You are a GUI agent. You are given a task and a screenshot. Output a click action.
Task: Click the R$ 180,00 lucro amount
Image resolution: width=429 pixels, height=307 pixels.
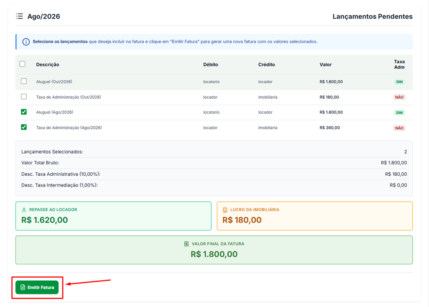pos(242,220)
